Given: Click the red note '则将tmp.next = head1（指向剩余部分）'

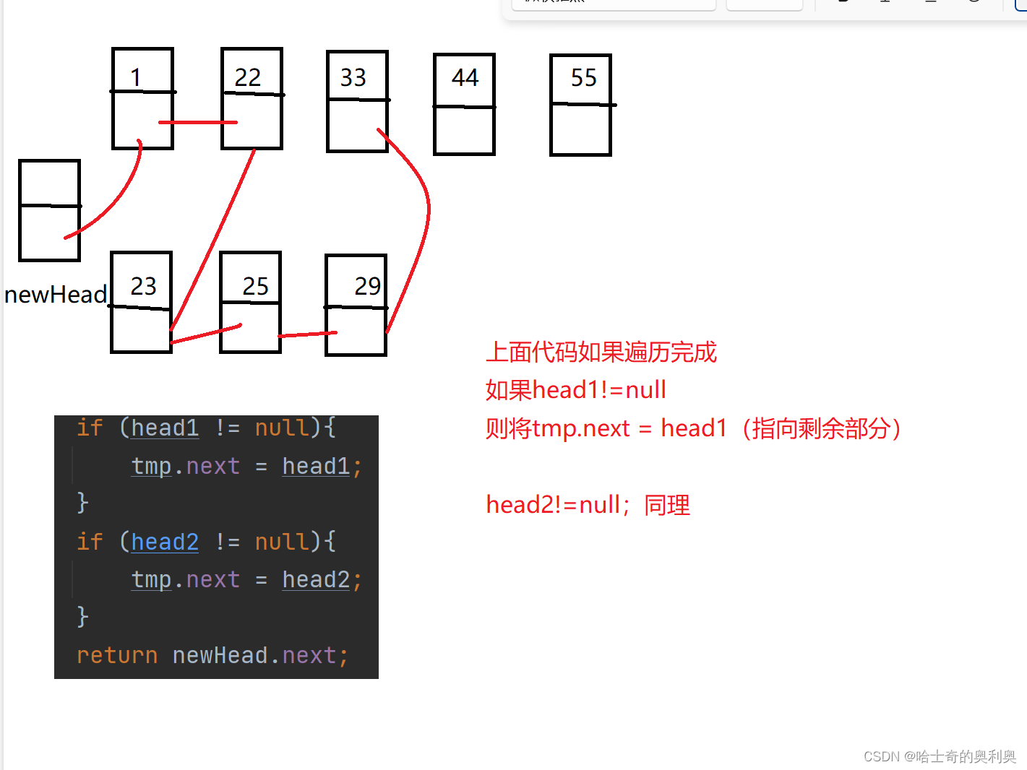Looking at the screenshot, I should (x=693, y=428).
